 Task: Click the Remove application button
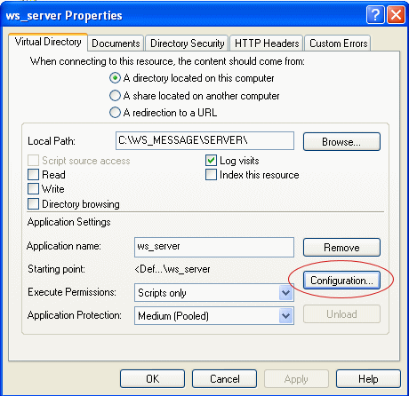coord(341,248)
